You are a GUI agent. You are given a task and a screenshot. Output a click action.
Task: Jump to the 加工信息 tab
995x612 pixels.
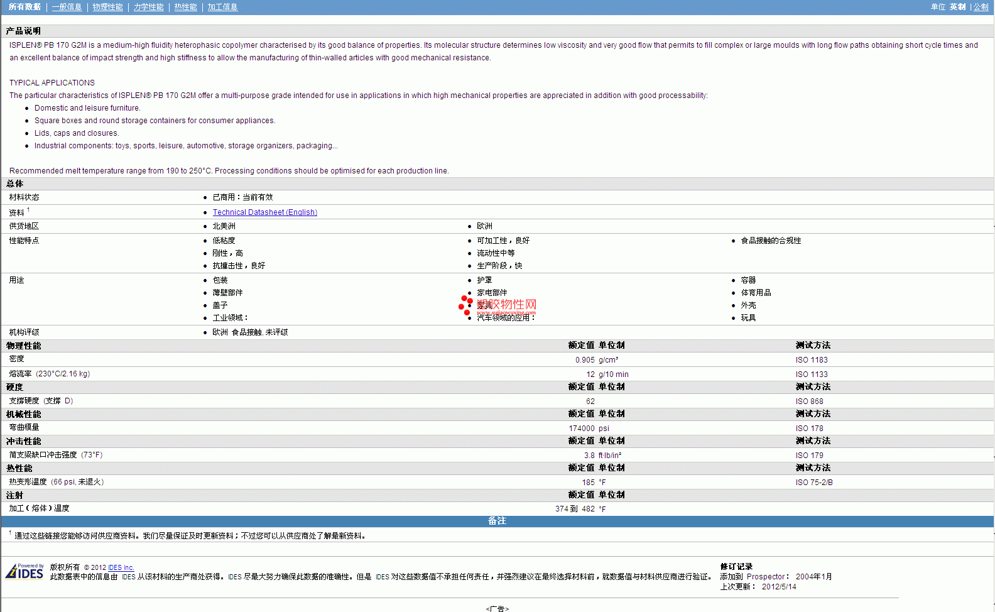click(x=222, y=7)
